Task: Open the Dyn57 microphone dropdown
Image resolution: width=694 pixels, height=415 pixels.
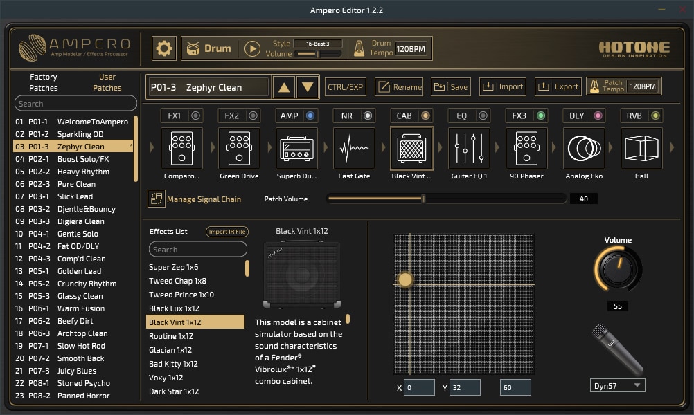Action: pyautogui.click(x=617, y=386)
